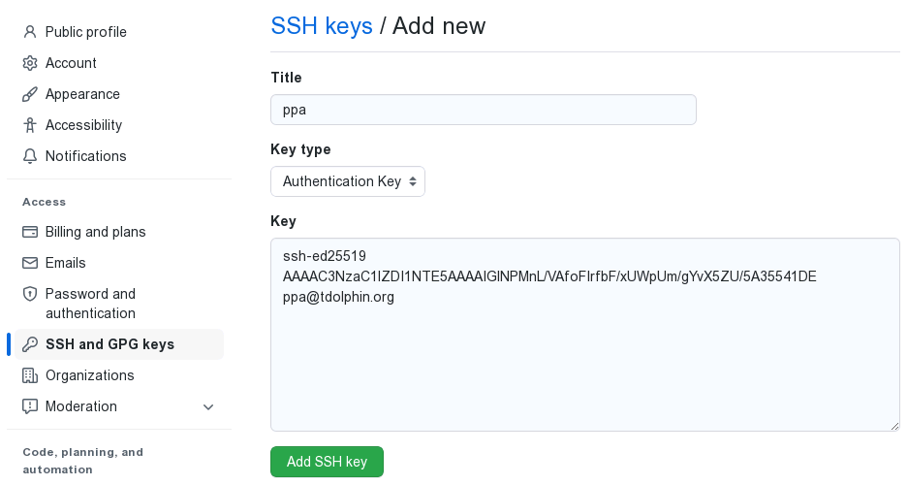Click the Organizations building icon
908x485 pixels.
pyautogui.click(x=29, y=375)
